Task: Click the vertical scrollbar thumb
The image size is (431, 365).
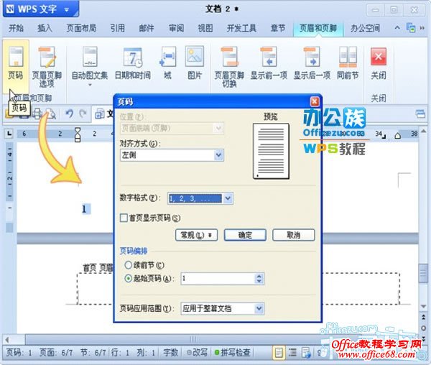Action: pos(423,273)
